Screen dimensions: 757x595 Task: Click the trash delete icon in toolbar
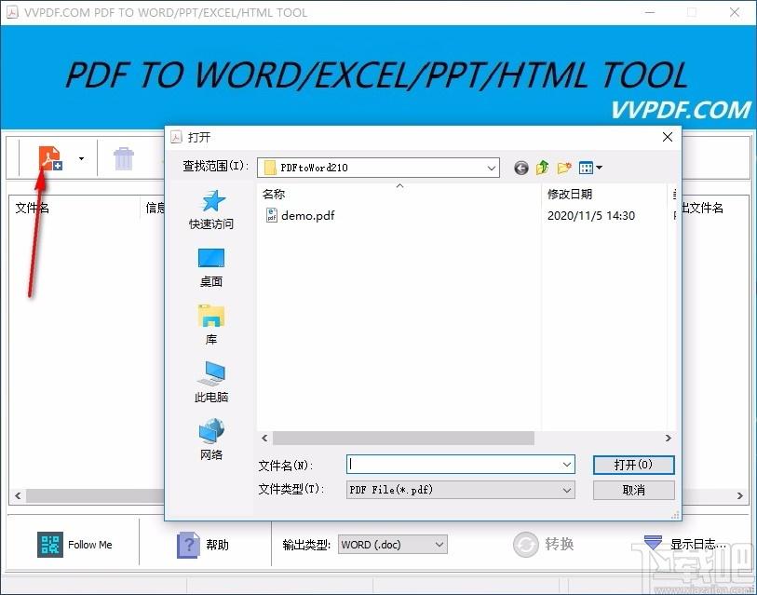tap(124, 158)
